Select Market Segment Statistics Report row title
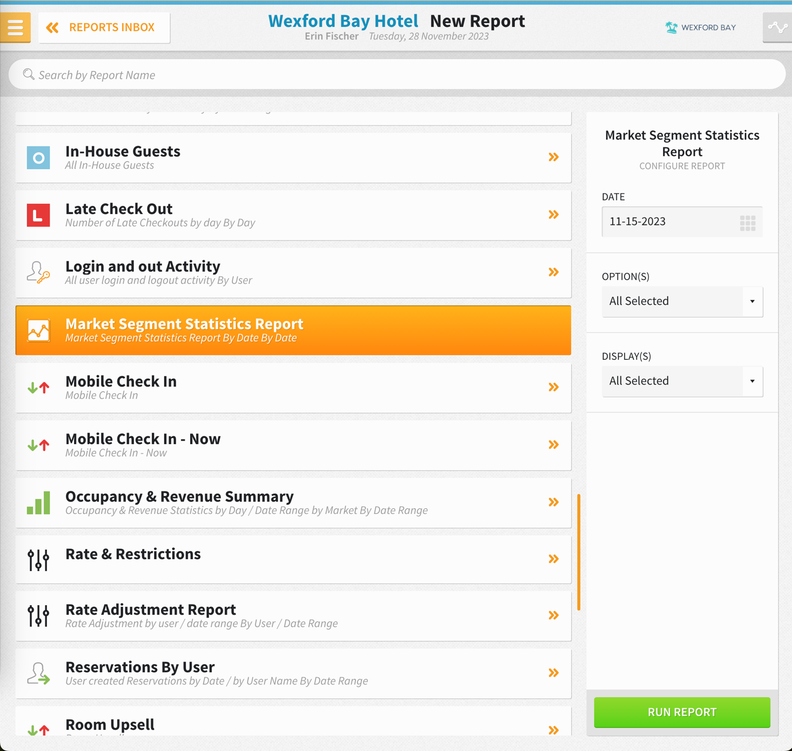Screen dimensions: 792x751 click(x=184, y=324)
